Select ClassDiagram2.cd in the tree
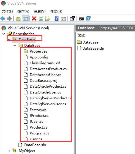The image size is (135, 154). point(45,63)
